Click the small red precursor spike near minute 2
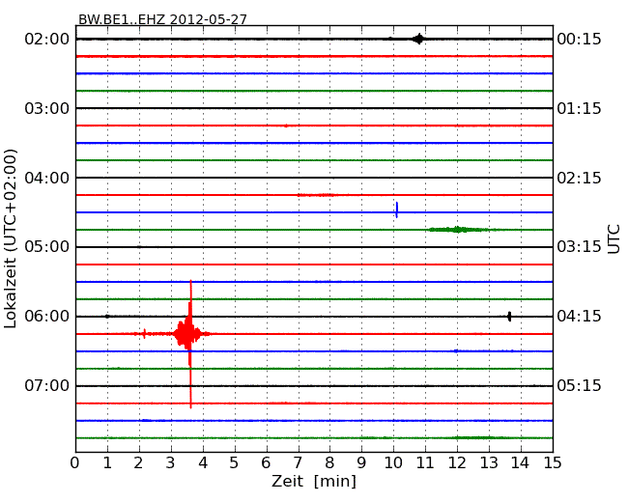This screenshot has width=628, height=502. (x=145, y=333)
